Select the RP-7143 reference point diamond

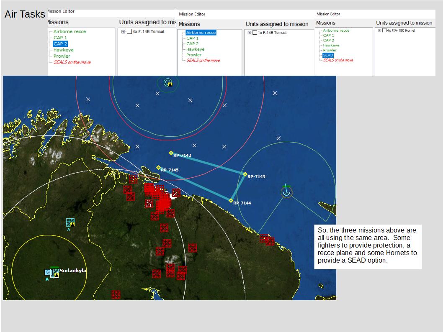(x=245, y=174)
